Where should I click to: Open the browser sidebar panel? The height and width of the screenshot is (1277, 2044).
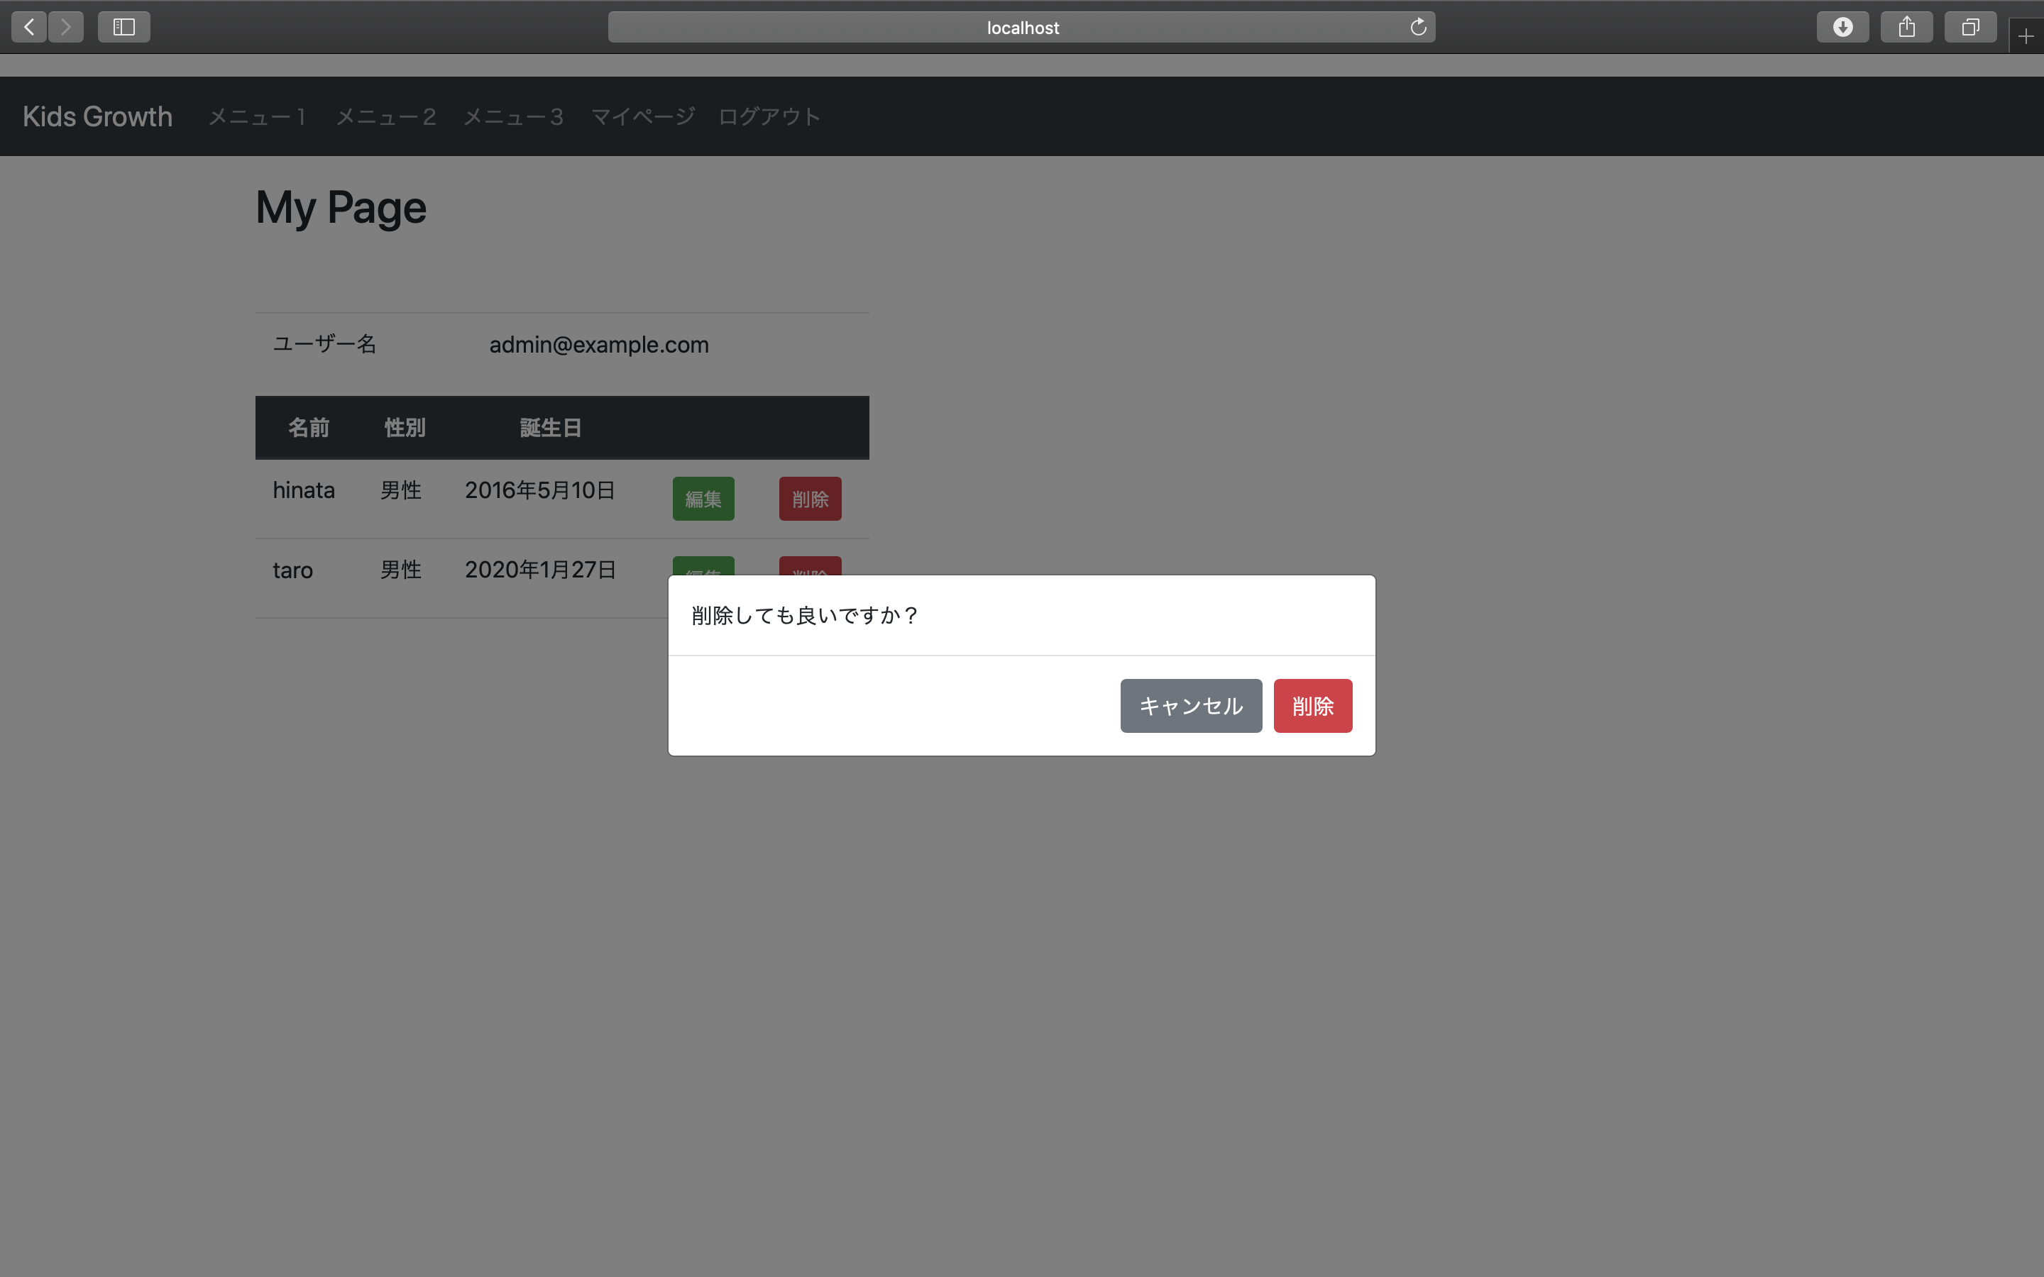[123, 26]
